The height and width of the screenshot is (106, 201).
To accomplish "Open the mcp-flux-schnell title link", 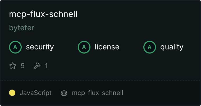I will pos(43,14).
